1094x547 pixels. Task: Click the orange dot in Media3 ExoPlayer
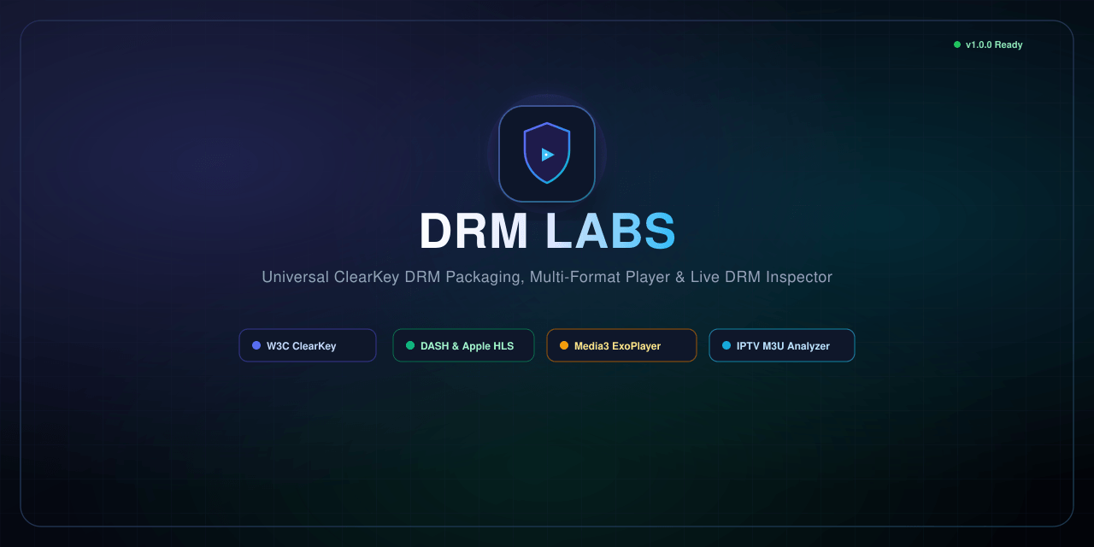point(564,345)
